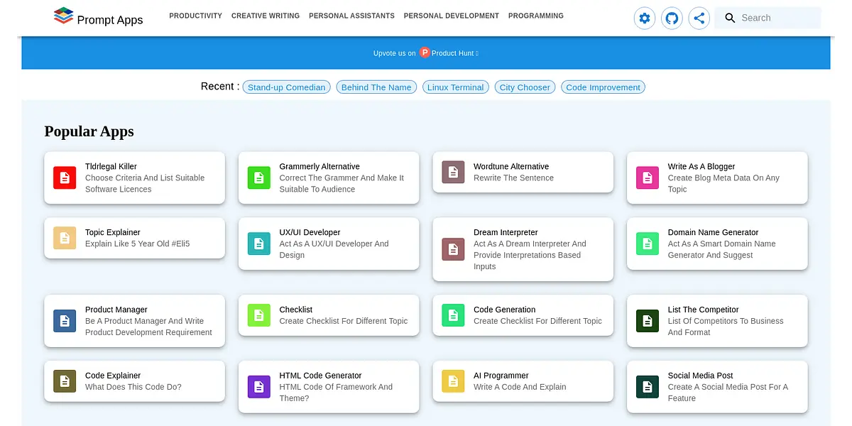Select the Linux Terminal recent chip
Image resolution: width=852 pixels, height=426 pixels.
[455, 87]
